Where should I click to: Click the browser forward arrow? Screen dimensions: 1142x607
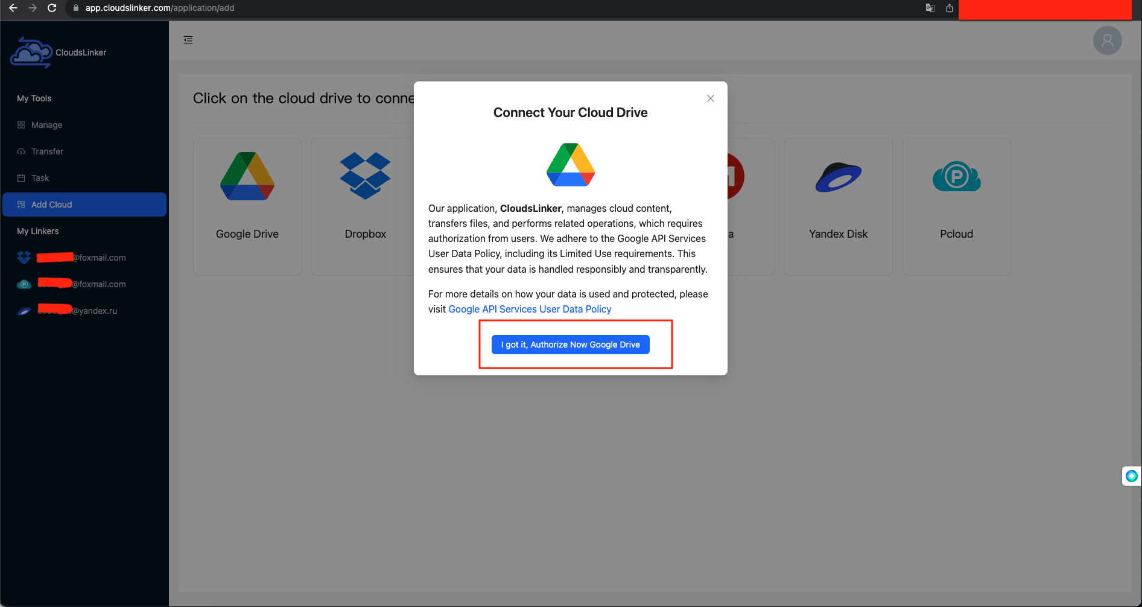pos(33,8)
